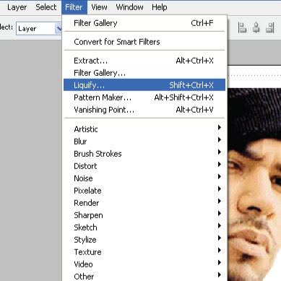
Task: Close the open Filter menu
Action: click(74, 7)
